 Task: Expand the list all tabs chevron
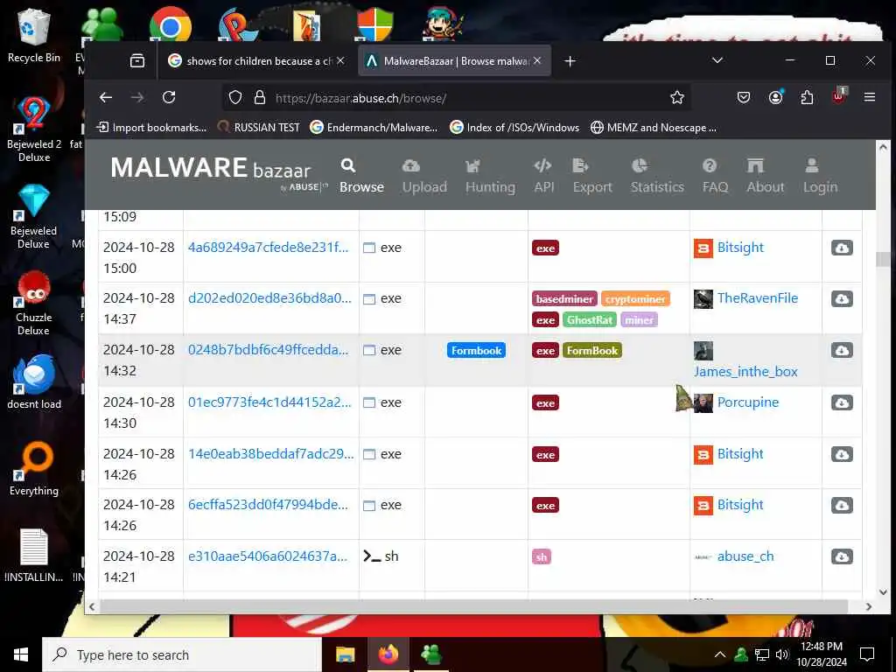(x=717, y=60)
